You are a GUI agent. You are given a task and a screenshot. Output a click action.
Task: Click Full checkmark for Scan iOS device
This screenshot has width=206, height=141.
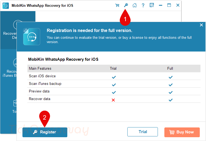point(171,77)
